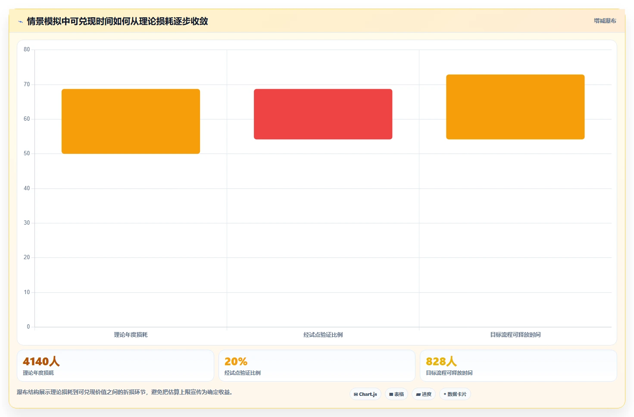Click the y-axis value 80

tap(27, 50)
